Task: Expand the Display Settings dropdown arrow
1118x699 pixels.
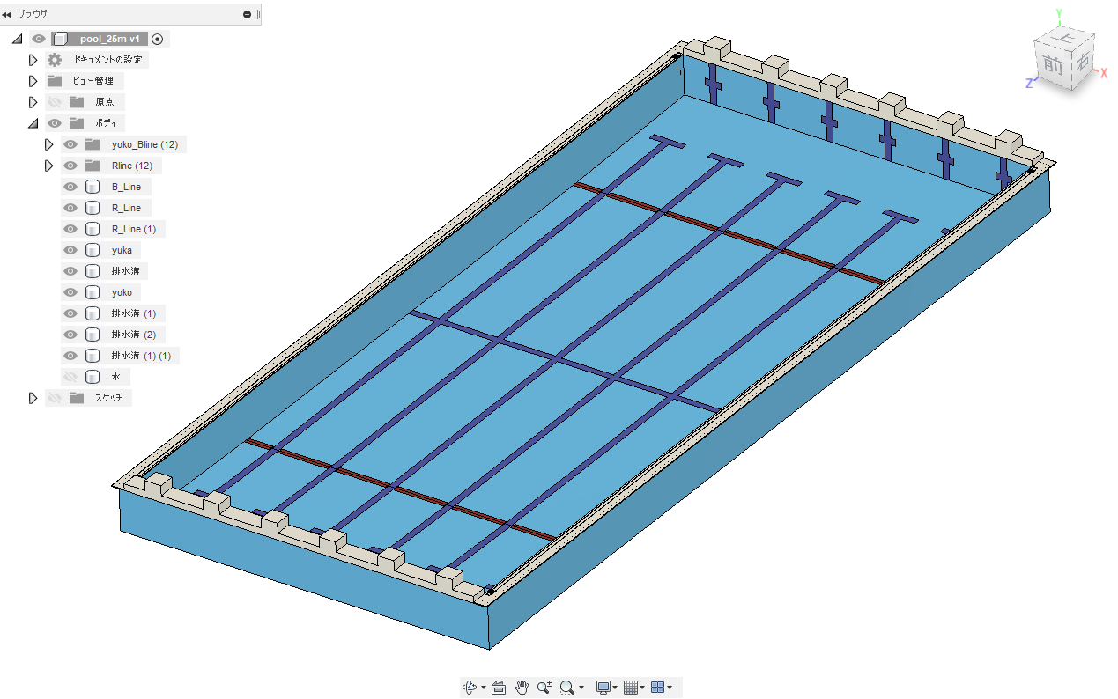Action: pyautogui.click(x=615, y=688)
